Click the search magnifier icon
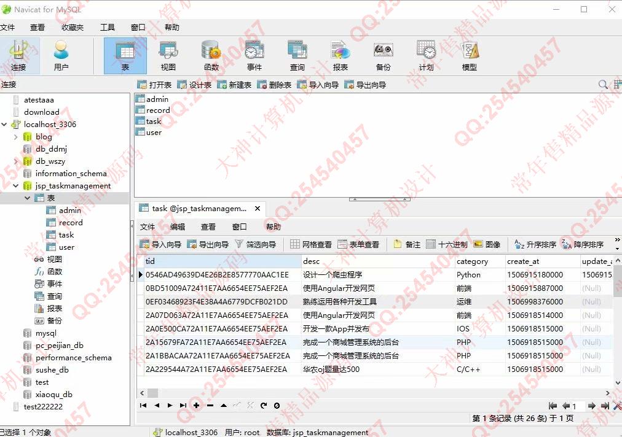The width and height of the screenshot is (622, 437). click(603, 84)
